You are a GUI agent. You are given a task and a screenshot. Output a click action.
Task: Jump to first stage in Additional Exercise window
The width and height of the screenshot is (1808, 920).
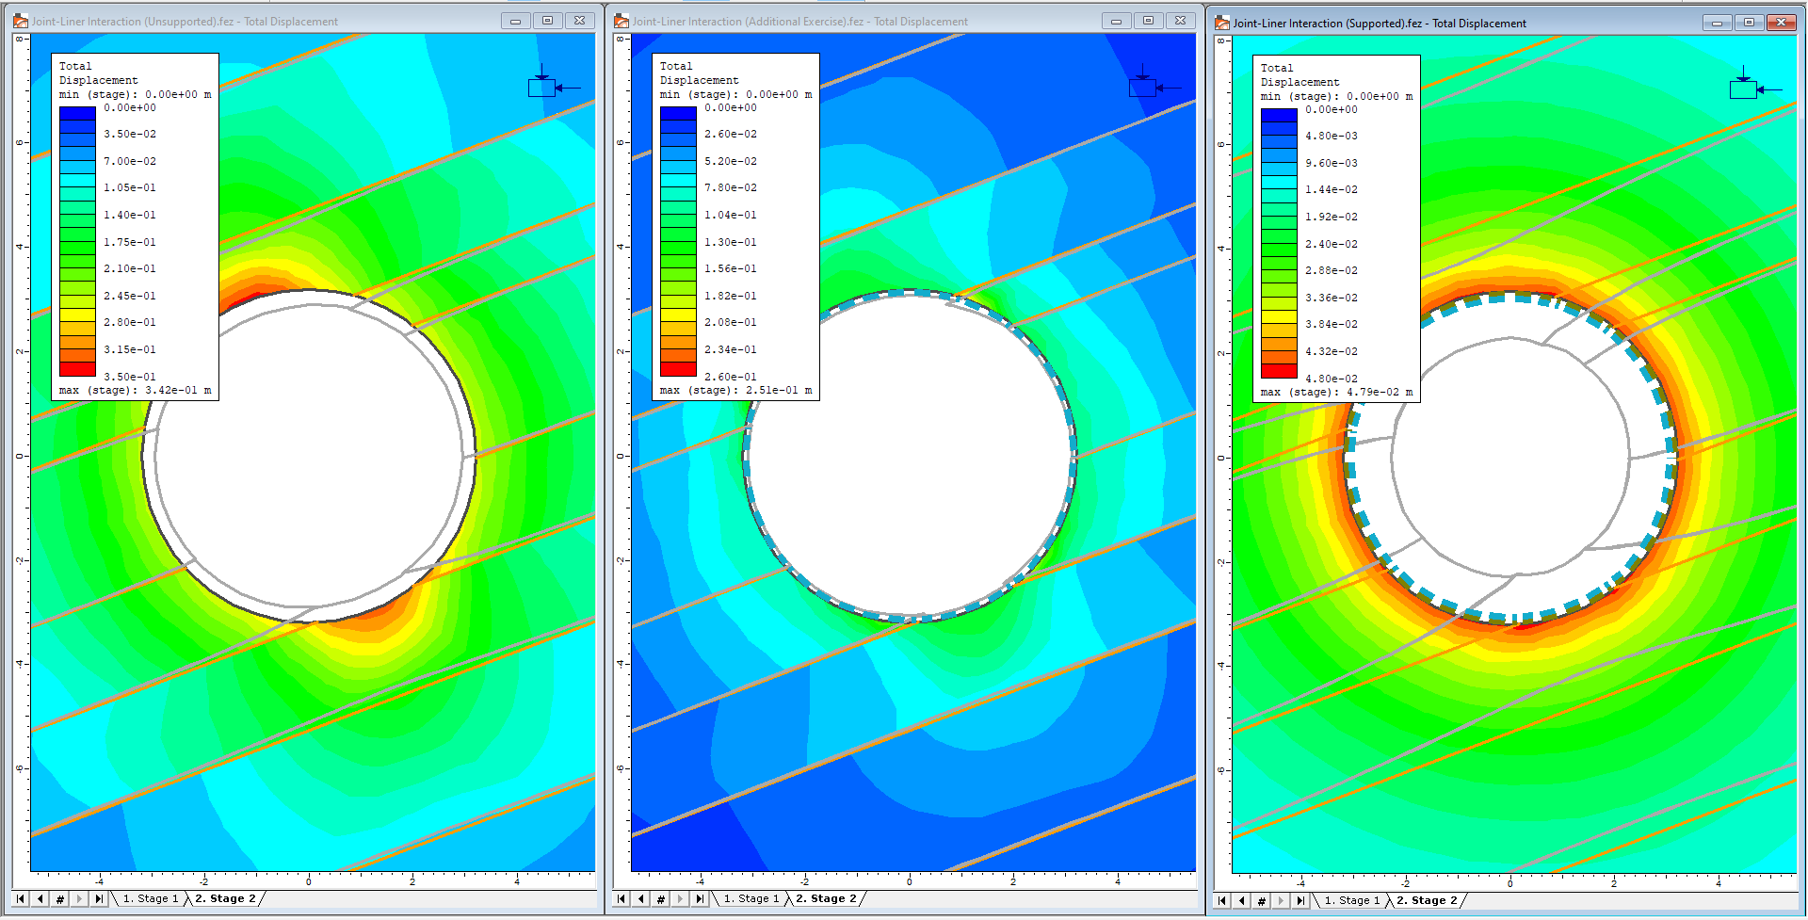tap(620, 898)
